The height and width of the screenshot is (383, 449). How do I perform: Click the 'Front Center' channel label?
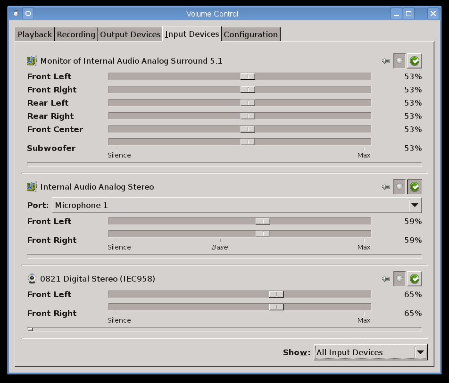(x=55, y=129)
